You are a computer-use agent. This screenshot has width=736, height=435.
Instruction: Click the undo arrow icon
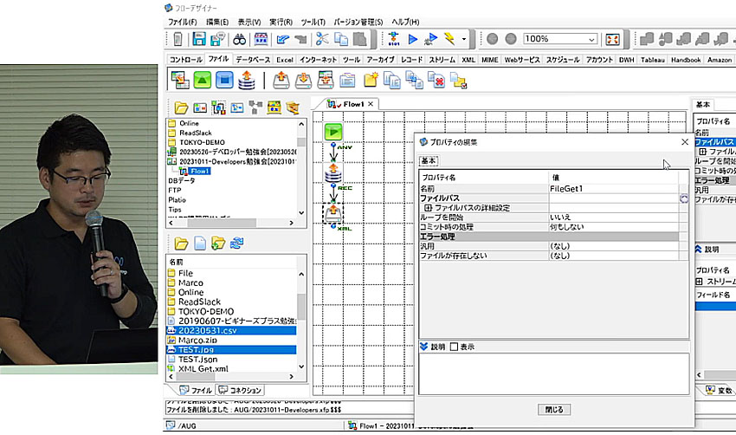pos(282,39)
